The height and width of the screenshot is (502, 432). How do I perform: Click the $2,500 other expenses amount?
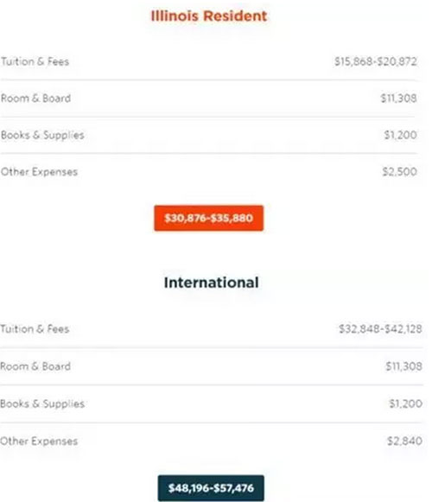[400, 172]
